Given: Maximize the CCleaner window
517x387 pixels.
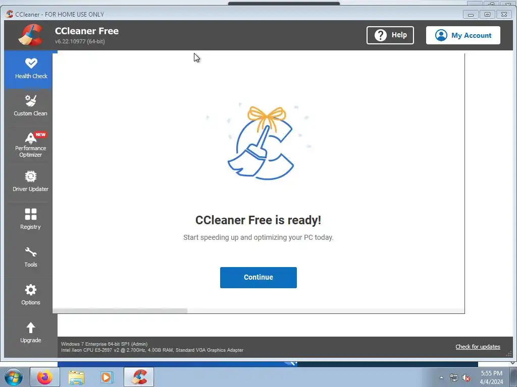Looking at the screenshot, I should 487,15.
